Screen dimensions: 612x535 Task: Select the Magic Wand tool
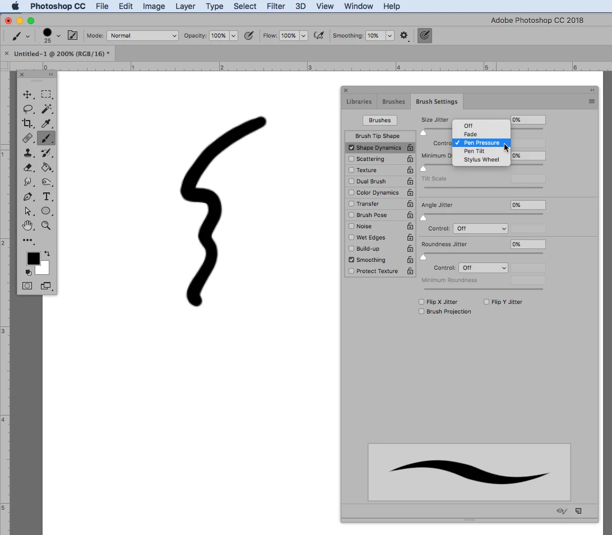(46, 109)
